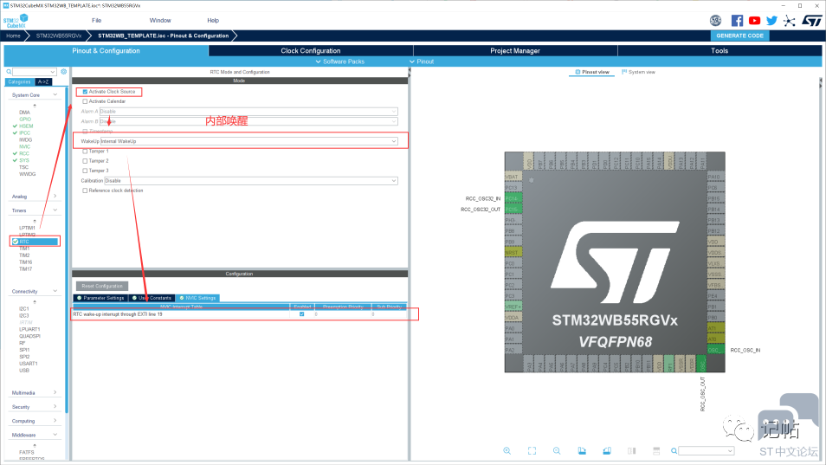Open the settings gear beside the category search
This screenshot has height=465, width=826.
pyautogui.click(x=64, y=72)
